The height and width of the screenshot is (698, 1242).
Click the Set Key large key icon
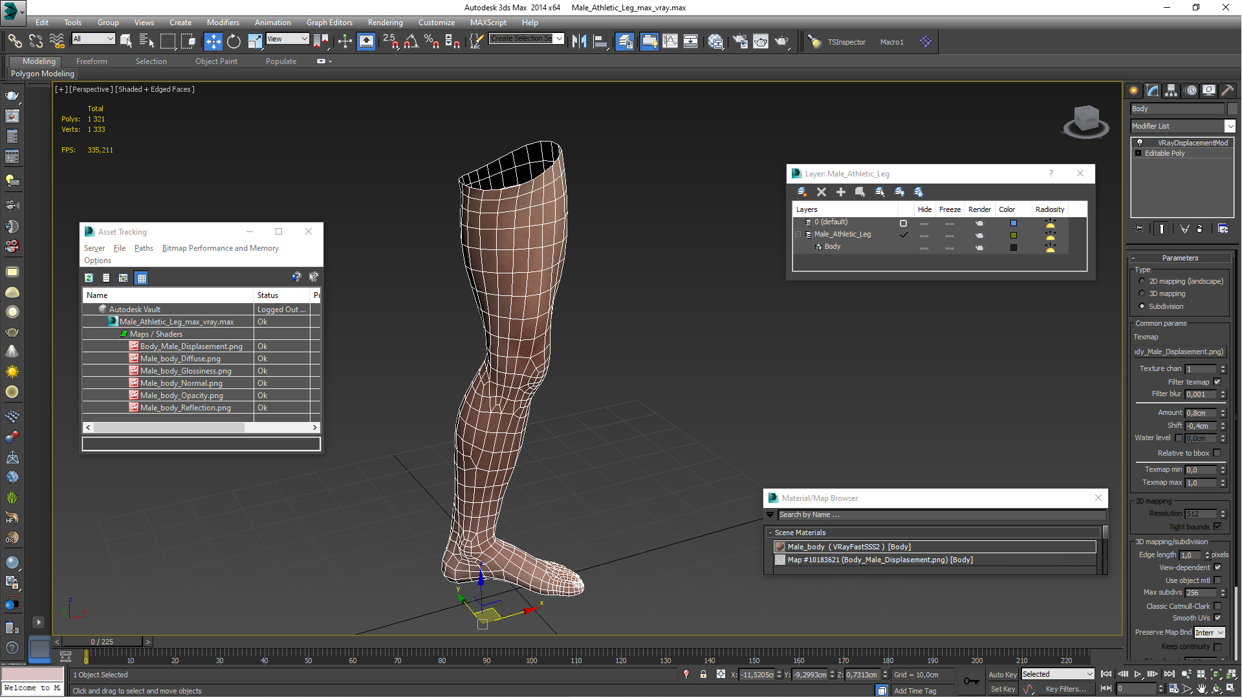tap(971, 681)
